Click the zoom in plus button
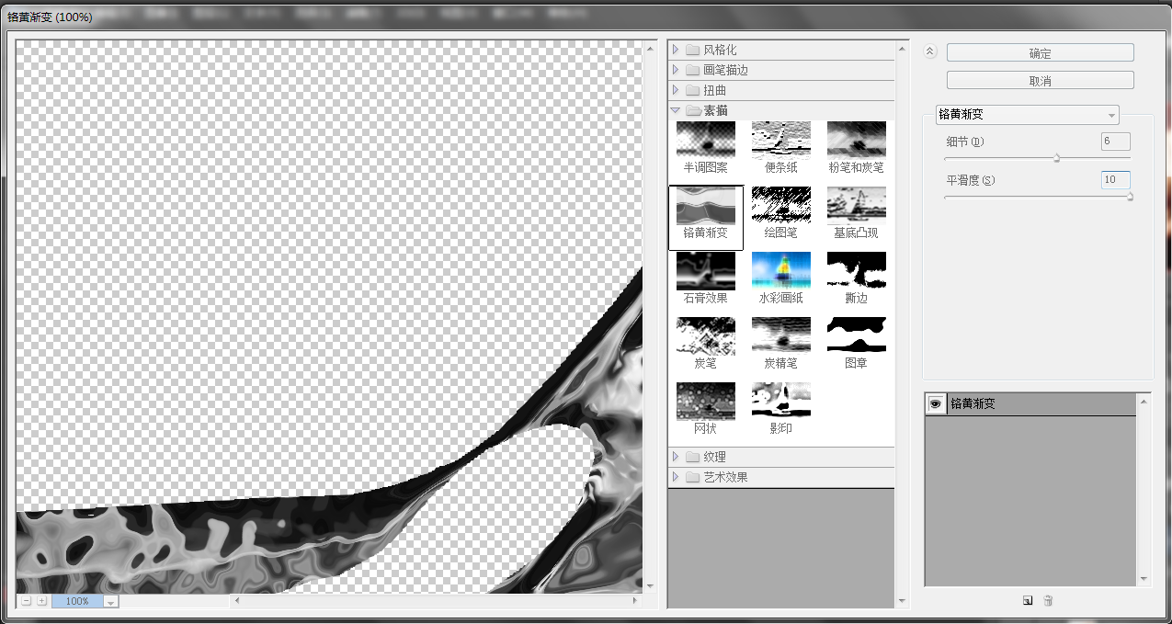 click(x=41, y=600)
